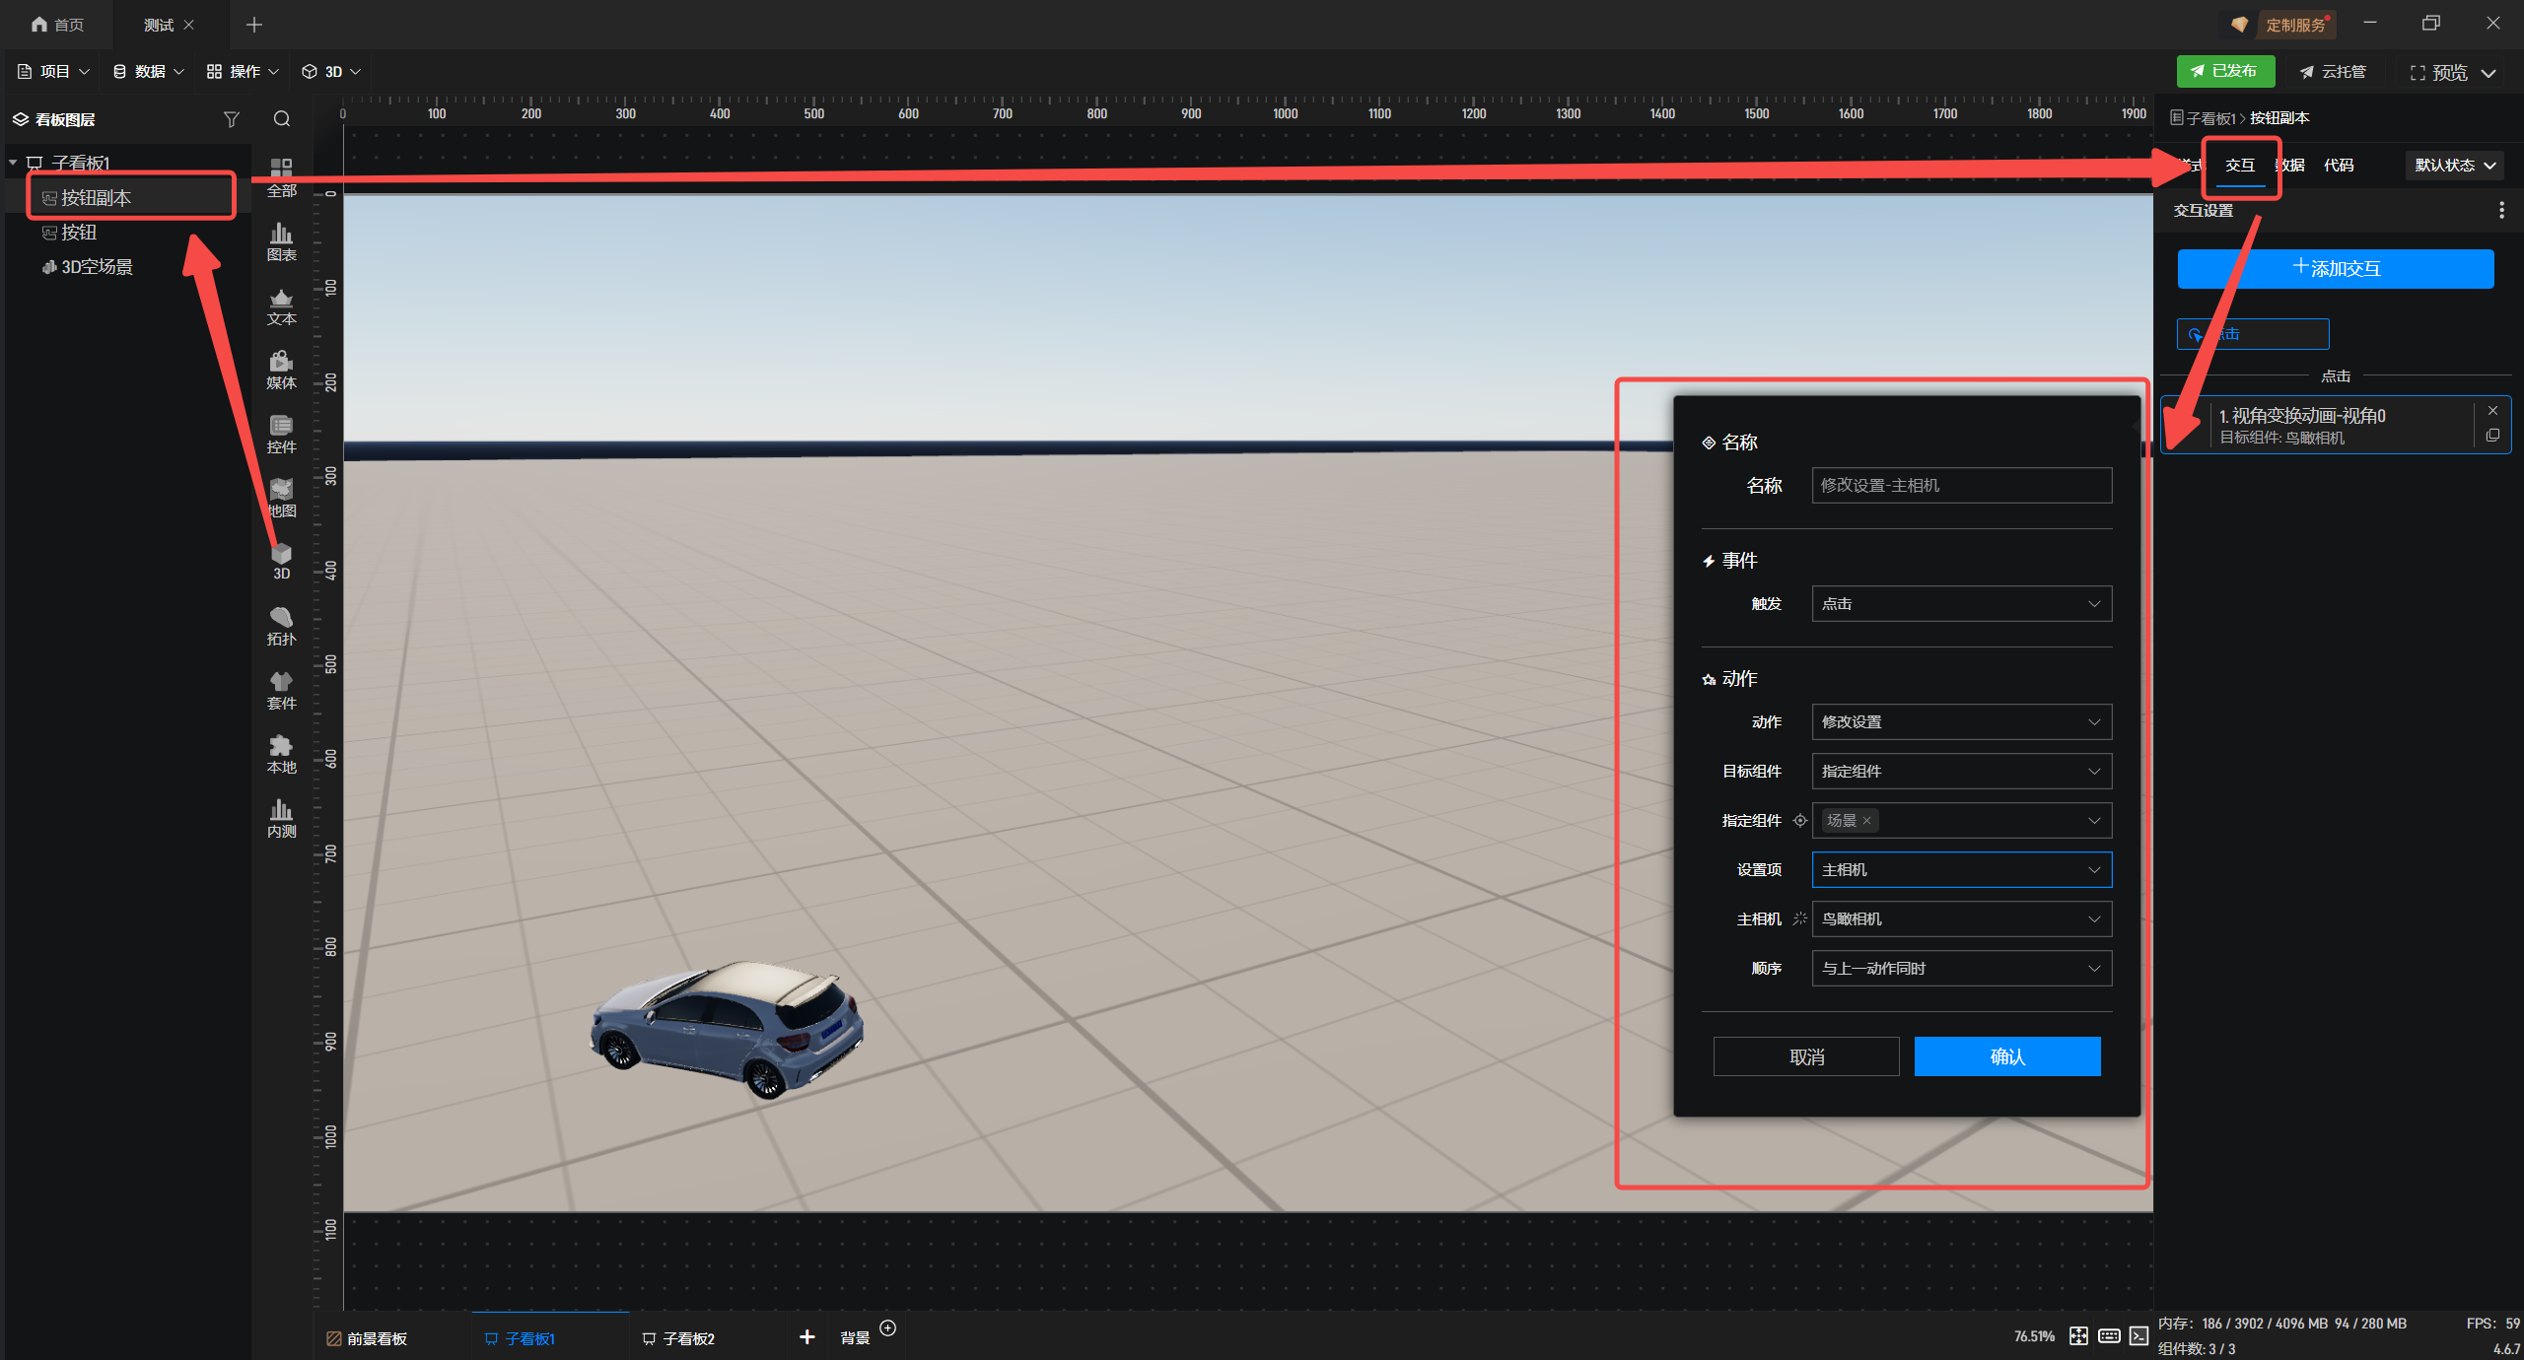Select the 3D空场景 layer item

(x=97, y=267)
